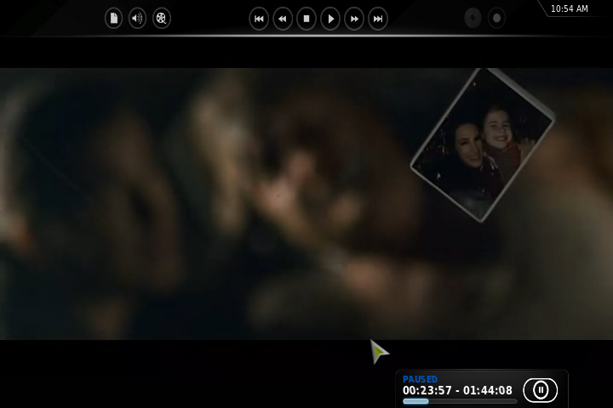Rewind the video
Viewport: 613px width, 408px height.
[x=283, y=19]
